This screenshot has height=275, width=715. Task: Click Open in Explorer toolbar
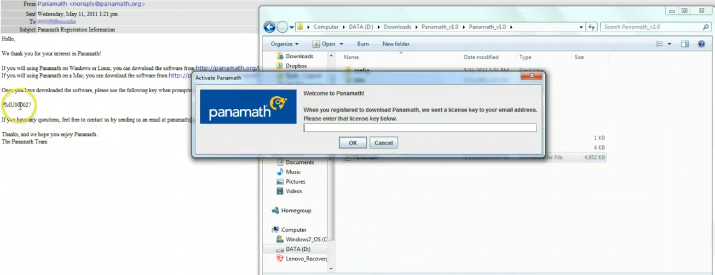[x=324, y=44]
